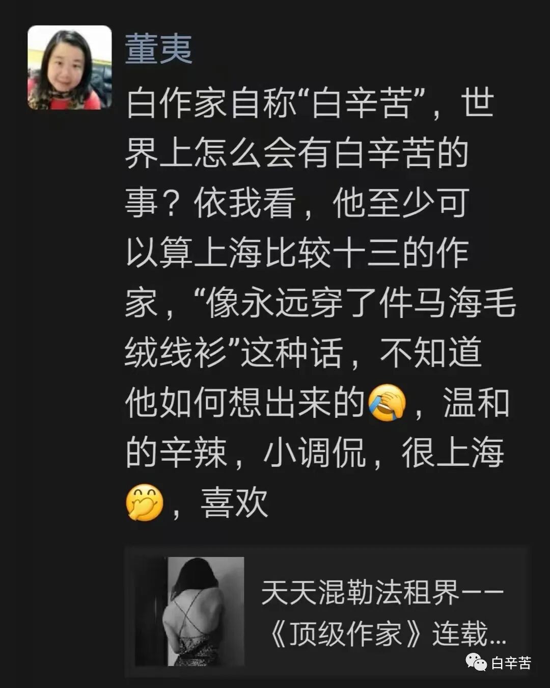Click the 《顶级作家》连载 title line
This screenshot has width=550, height=688.
[x=387, y=635]
